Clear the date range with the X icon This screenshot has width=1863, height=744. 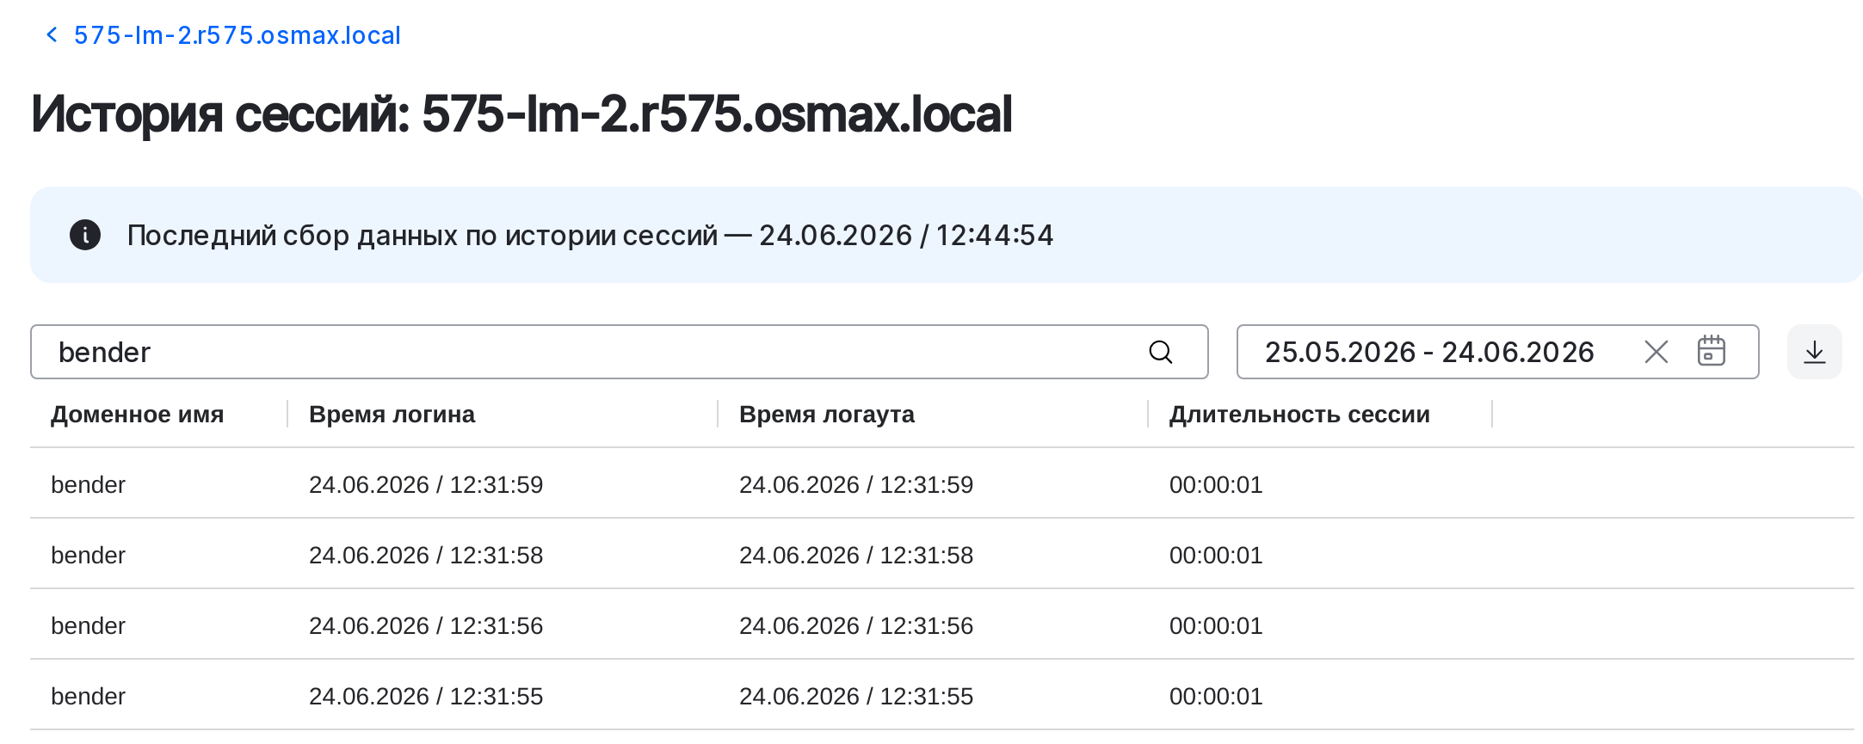(1656, 352)
